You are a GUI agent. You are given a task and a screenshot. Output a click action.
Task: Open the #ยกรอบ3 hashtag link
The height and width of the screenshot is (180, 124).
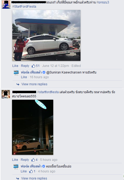coord(103,2)
